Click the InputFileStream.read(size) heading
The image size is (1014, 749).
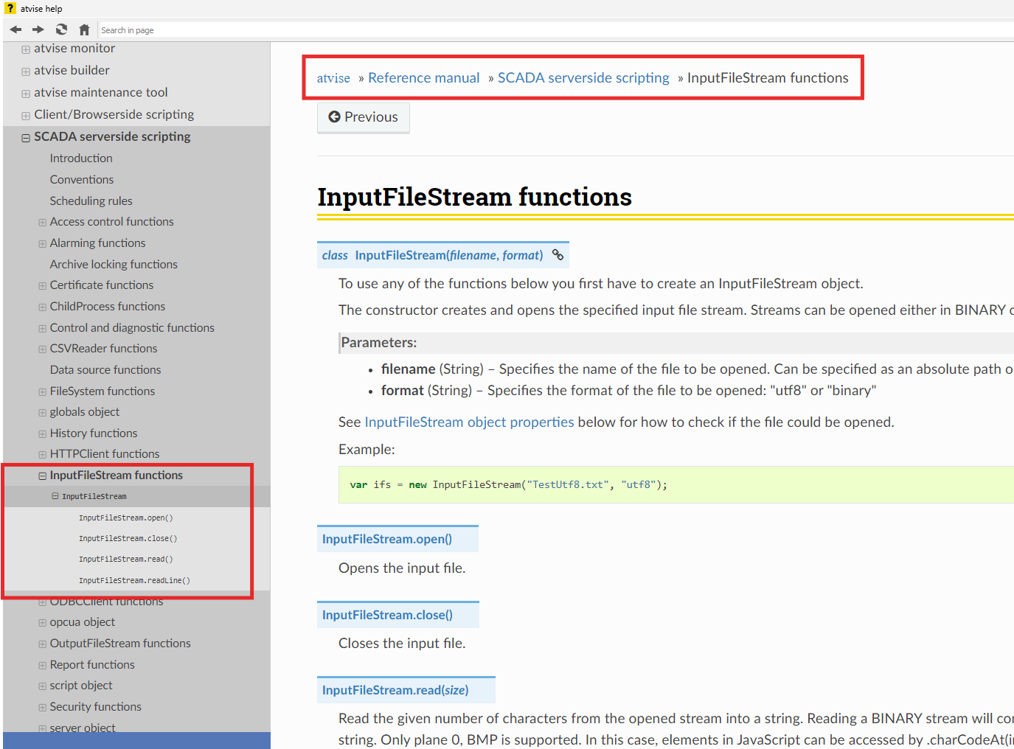[x=395, y=690]
